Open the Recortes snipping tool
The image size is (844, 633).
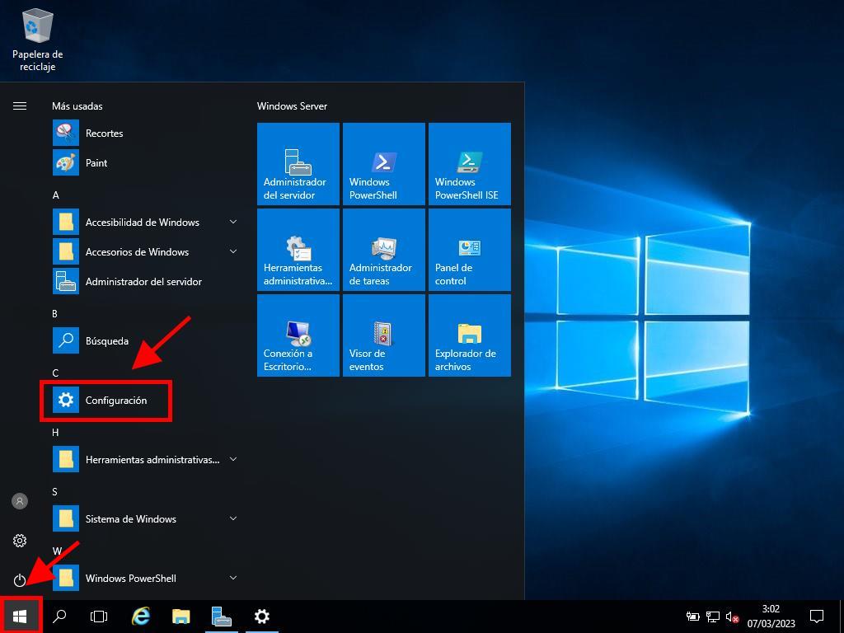coord(104,134)
